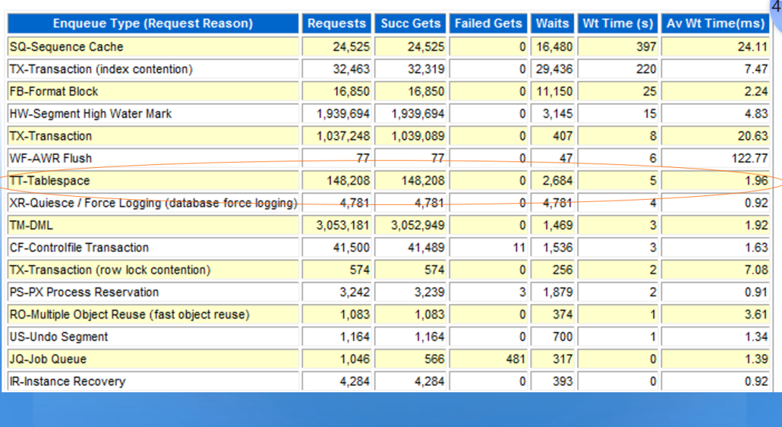Click FB-Format Block waits value 11,150
Image resolution: width=782 pixels, height=427 pixels.
[x=555, y=92]
